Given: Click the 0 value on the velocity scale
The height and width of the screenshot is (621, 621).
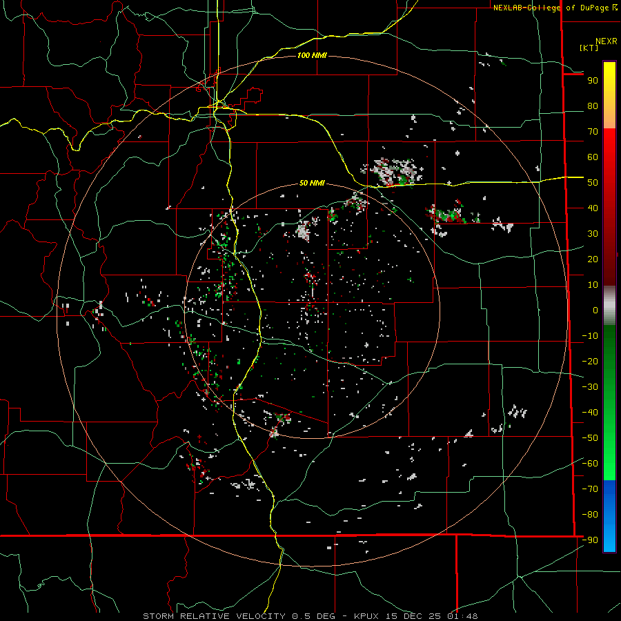Looking at the screenshot, I should pyautogui.click(x=595, y=310).
